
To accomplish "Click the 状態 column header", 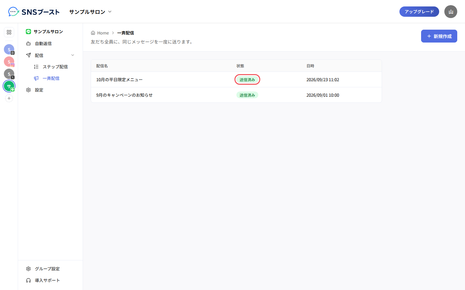I will point(240,66).
